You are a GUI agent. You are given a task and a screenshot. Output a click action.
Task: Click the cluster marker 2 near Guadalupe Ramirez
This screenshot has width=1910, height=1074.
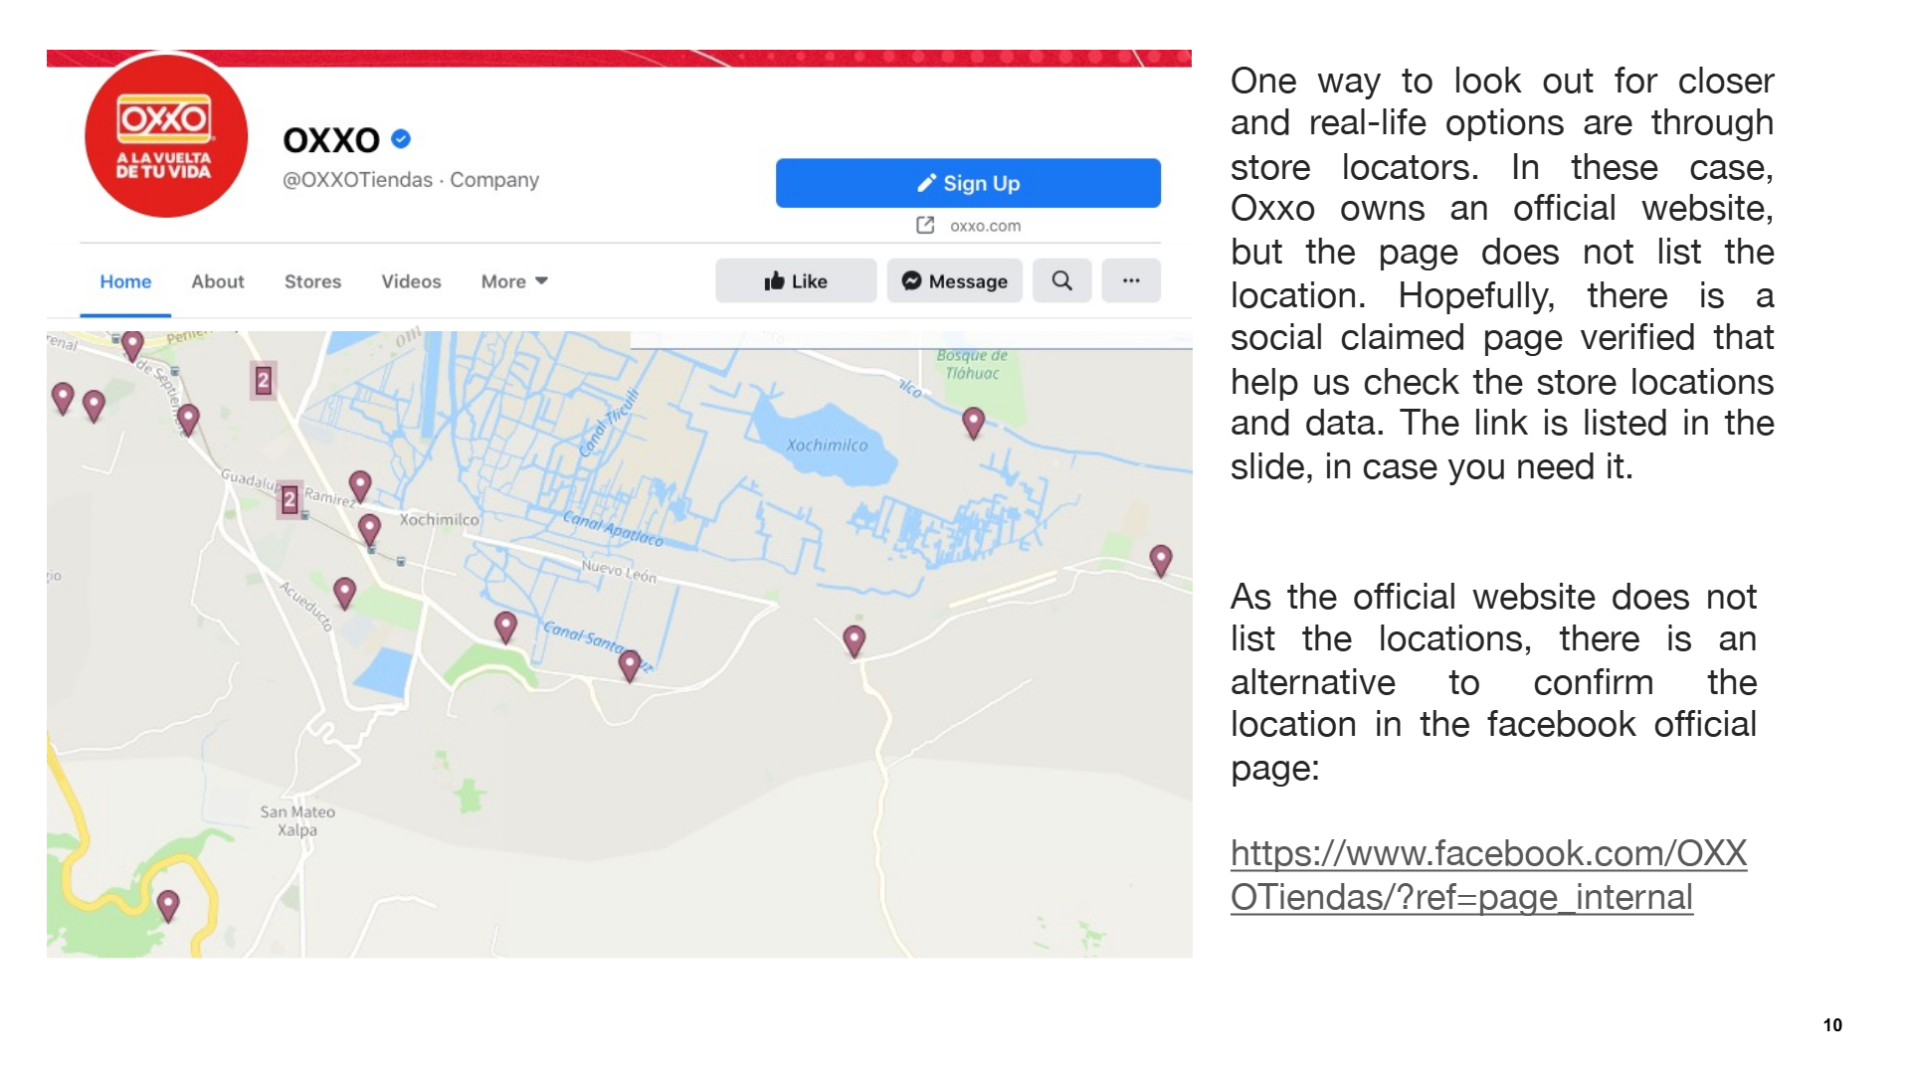289,499
